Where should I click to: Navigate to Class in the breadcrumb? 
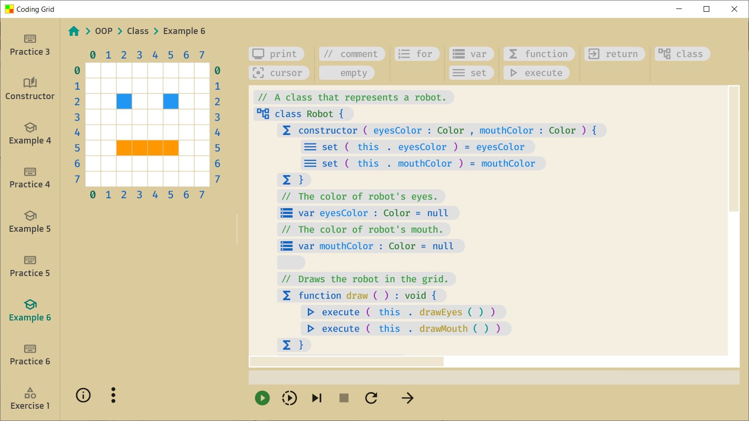138,31
